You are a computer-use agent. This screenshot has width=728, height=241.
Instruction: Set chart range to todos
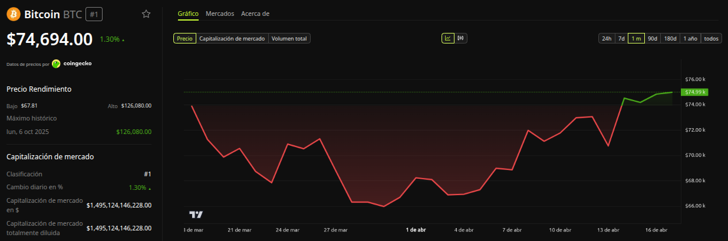[711, 38]
